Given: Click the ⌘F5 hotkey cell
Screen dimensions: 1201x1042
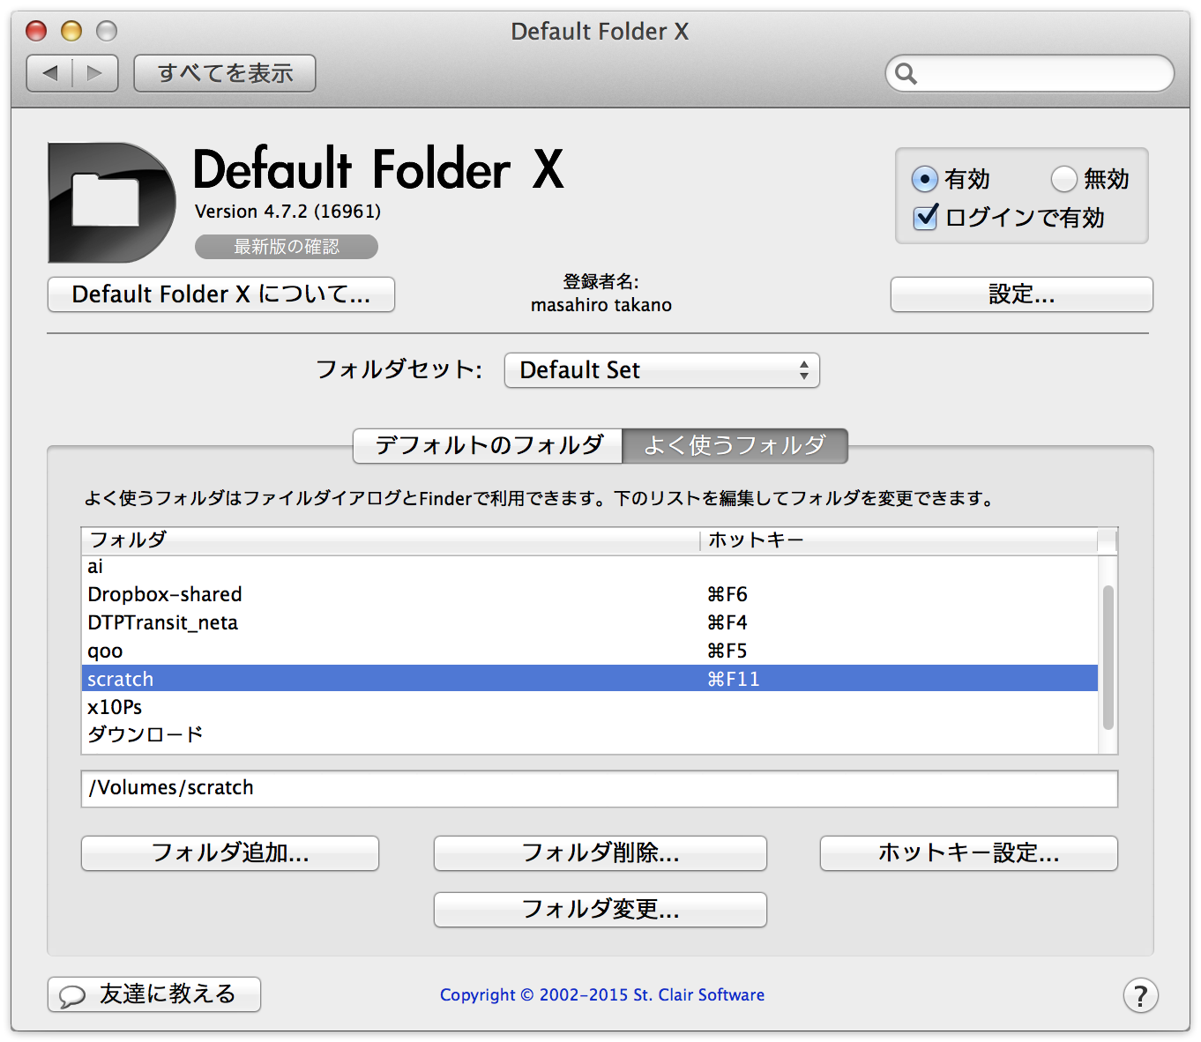Looking at the screenshot, I should 727,651.
